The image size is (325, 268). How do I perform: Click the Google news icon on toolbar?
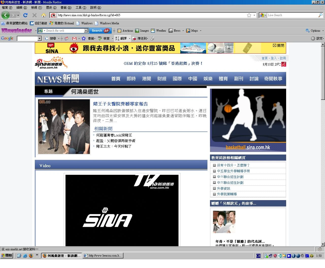coord(66,39)
